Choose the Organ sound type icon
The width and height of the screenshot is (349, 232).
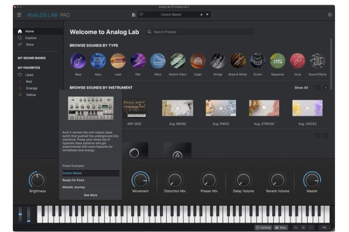(198, 61)
